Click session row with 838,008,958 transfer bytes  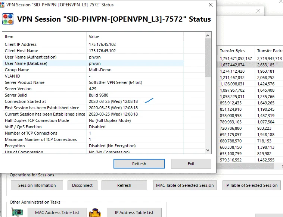(x=250, y=116)
